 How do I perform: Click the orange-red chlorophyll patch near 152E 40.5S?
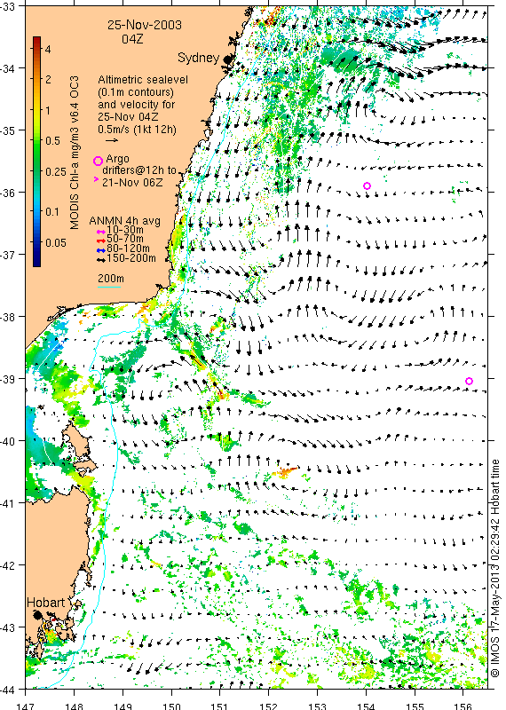tap(285, 472)
